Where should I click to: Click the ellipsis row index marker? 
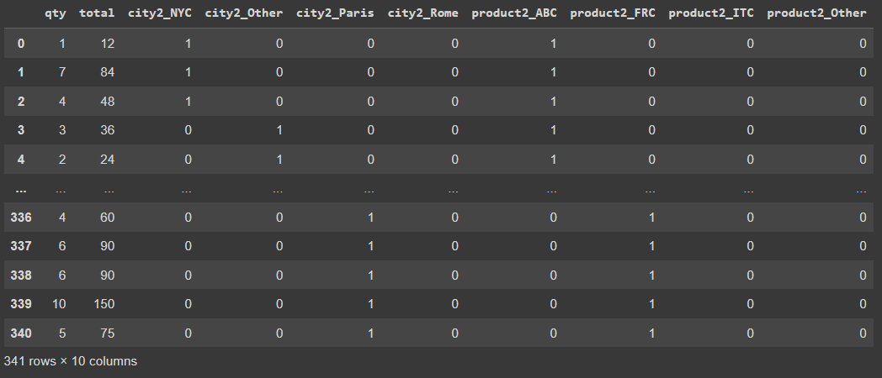[x=20, y=190]
